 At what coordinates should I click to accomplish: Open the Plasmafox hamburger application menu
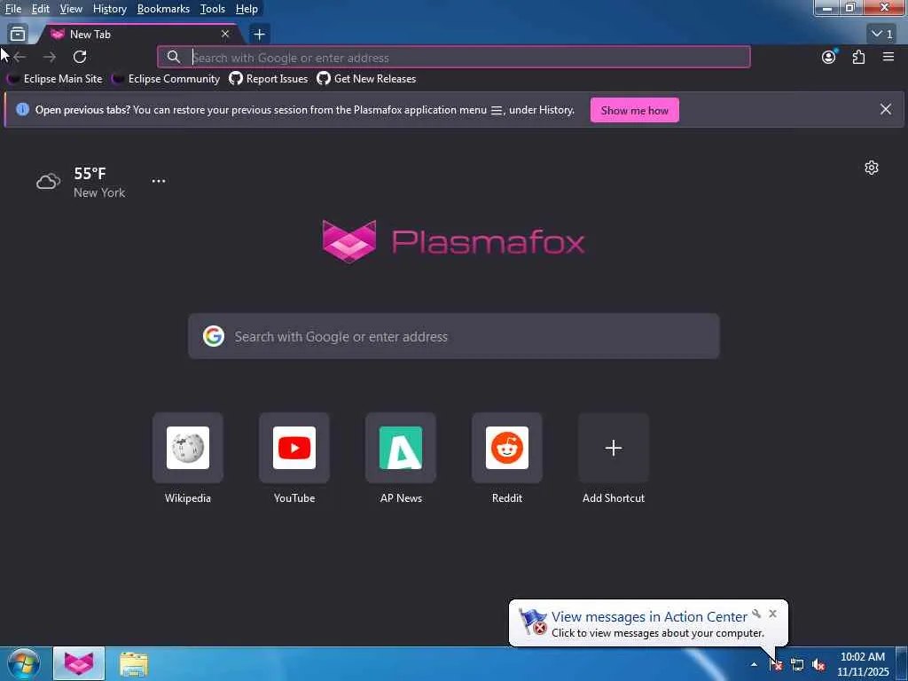[x=888, y=57]
